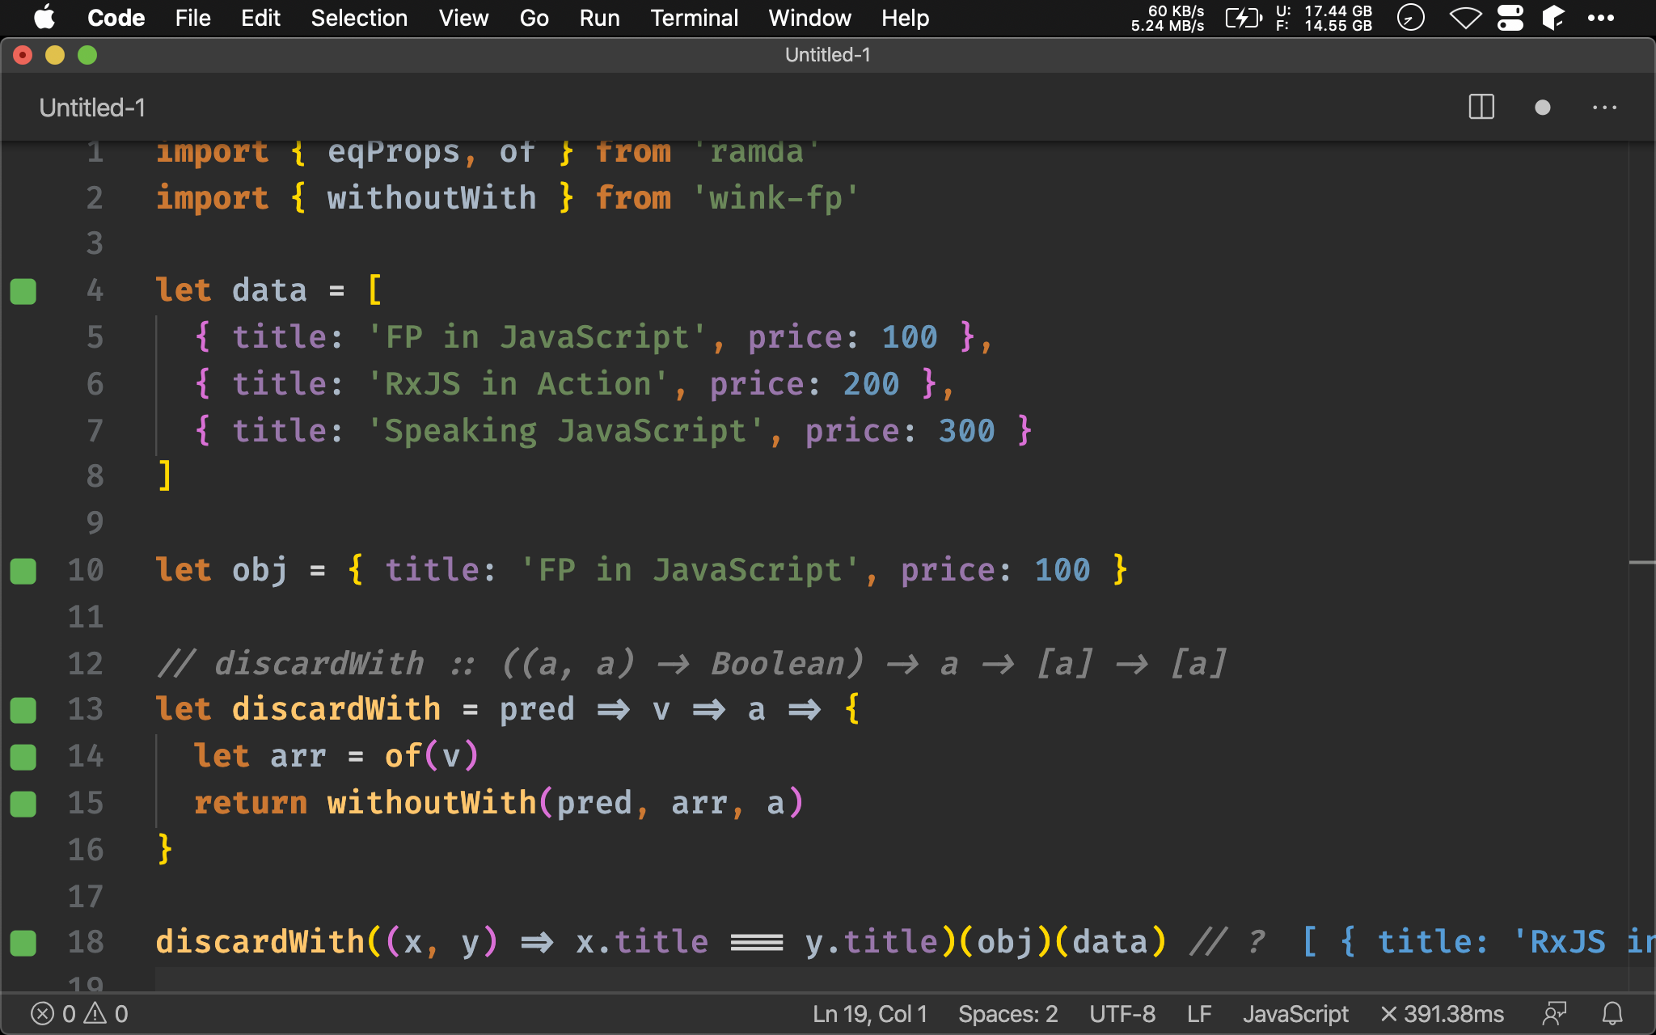Click the battery charging icon
The image size is (1656, 1035).
tap(1243, 18)
